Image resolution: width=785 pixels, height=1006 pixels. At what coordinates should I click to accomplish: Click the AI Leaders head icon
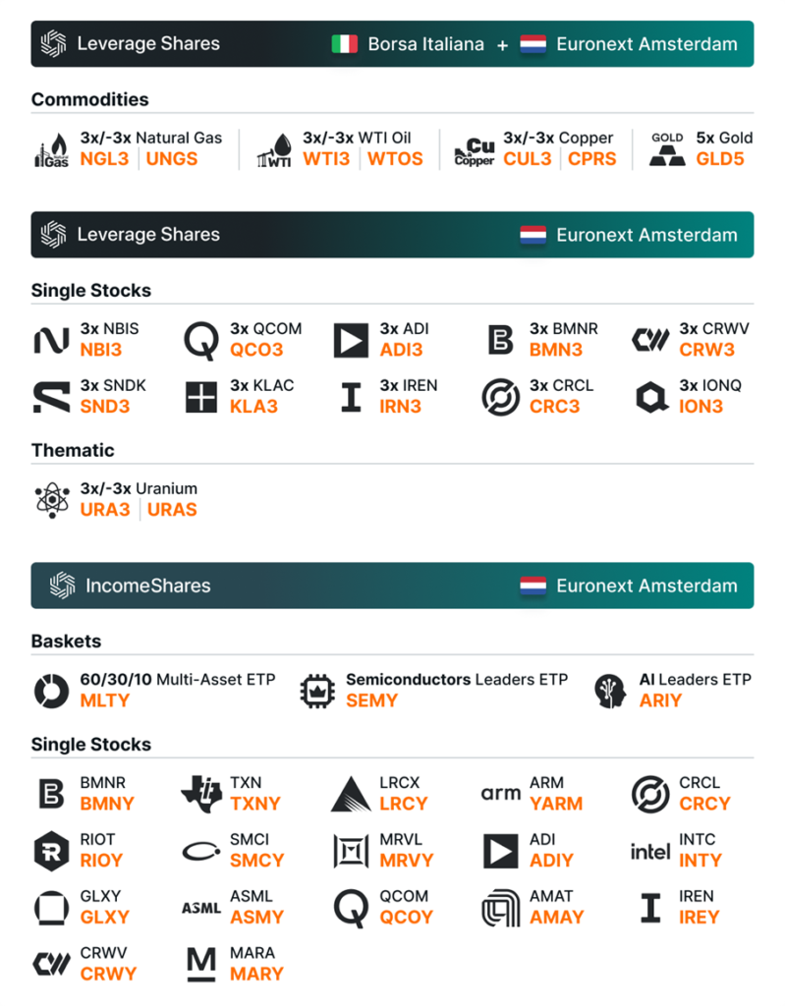coord(611,690)
